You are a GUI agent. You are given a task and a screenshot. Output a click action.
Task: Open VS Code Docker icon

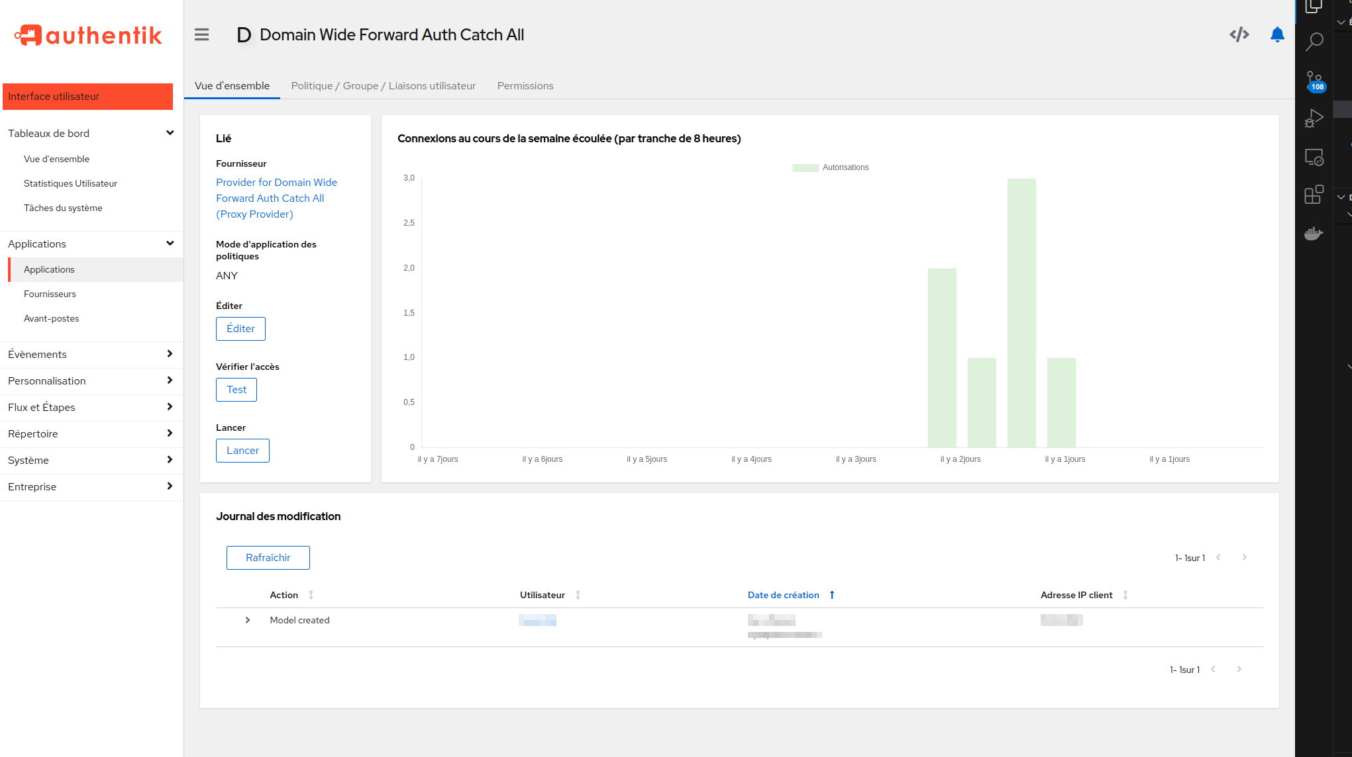[x=1314, y=233]
